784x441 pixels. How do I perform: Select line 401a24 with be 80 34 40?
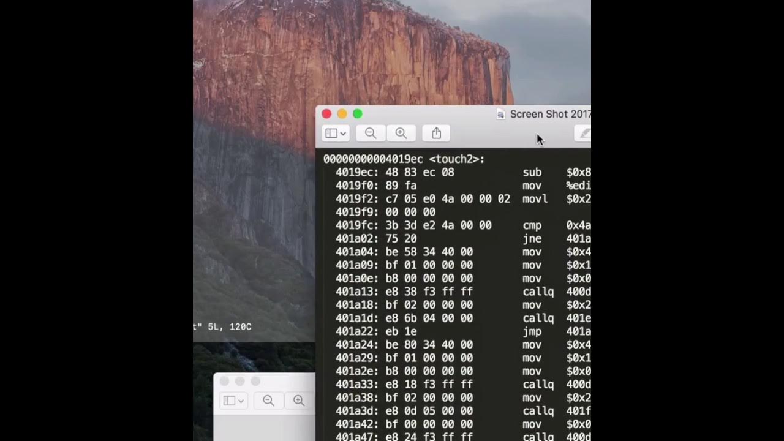[x=463, y=345]
